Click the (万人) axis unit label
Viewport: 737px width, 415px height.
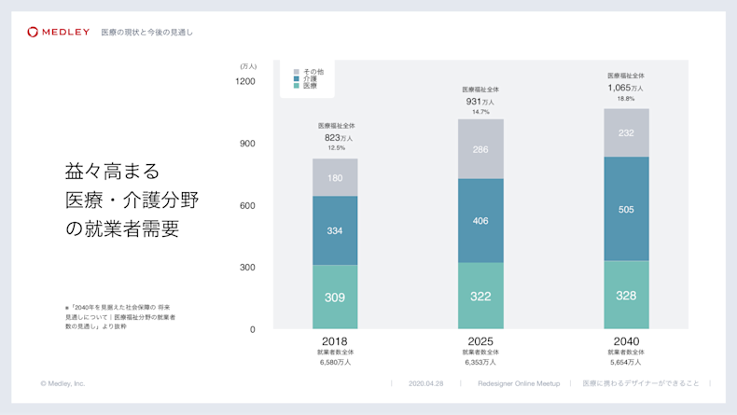coord(248,67)
